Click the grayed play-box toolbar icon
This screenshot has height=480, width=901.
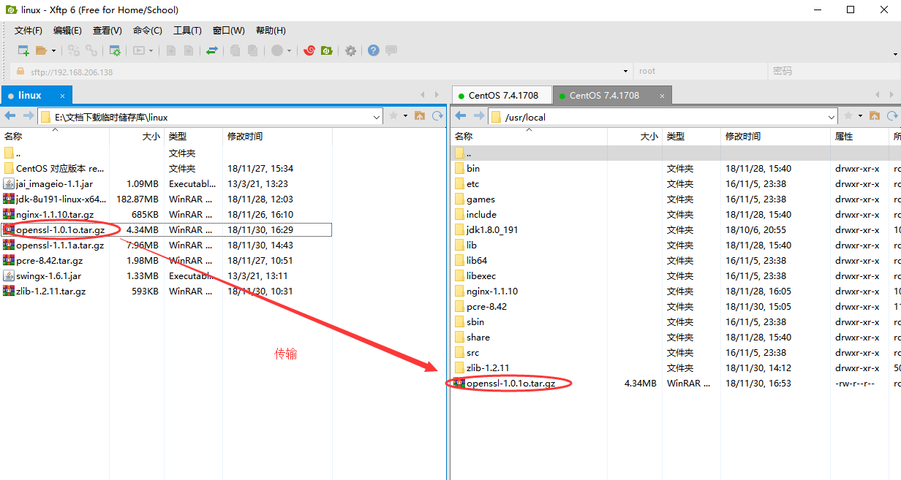pyautogui.click(x=139, y=50)
